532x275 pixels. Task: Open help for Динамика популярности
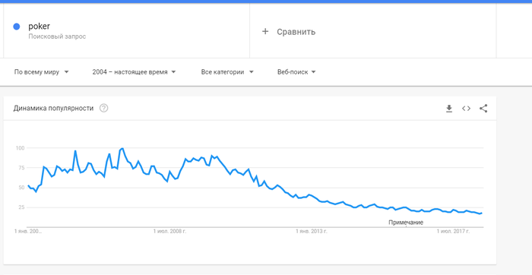pos(104,108)
